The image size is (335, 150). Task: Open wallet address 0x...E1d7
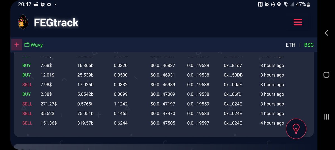(x=233, y=66)
